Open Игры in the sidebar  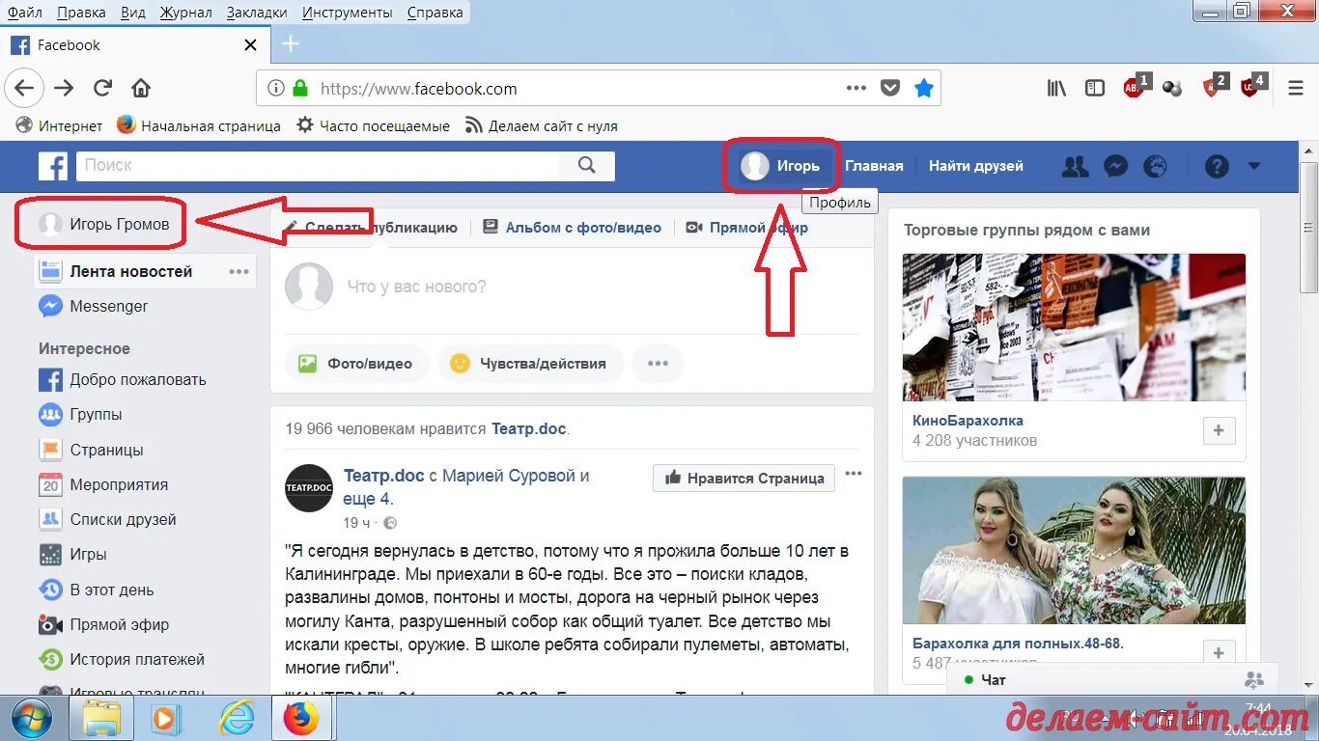72,555
